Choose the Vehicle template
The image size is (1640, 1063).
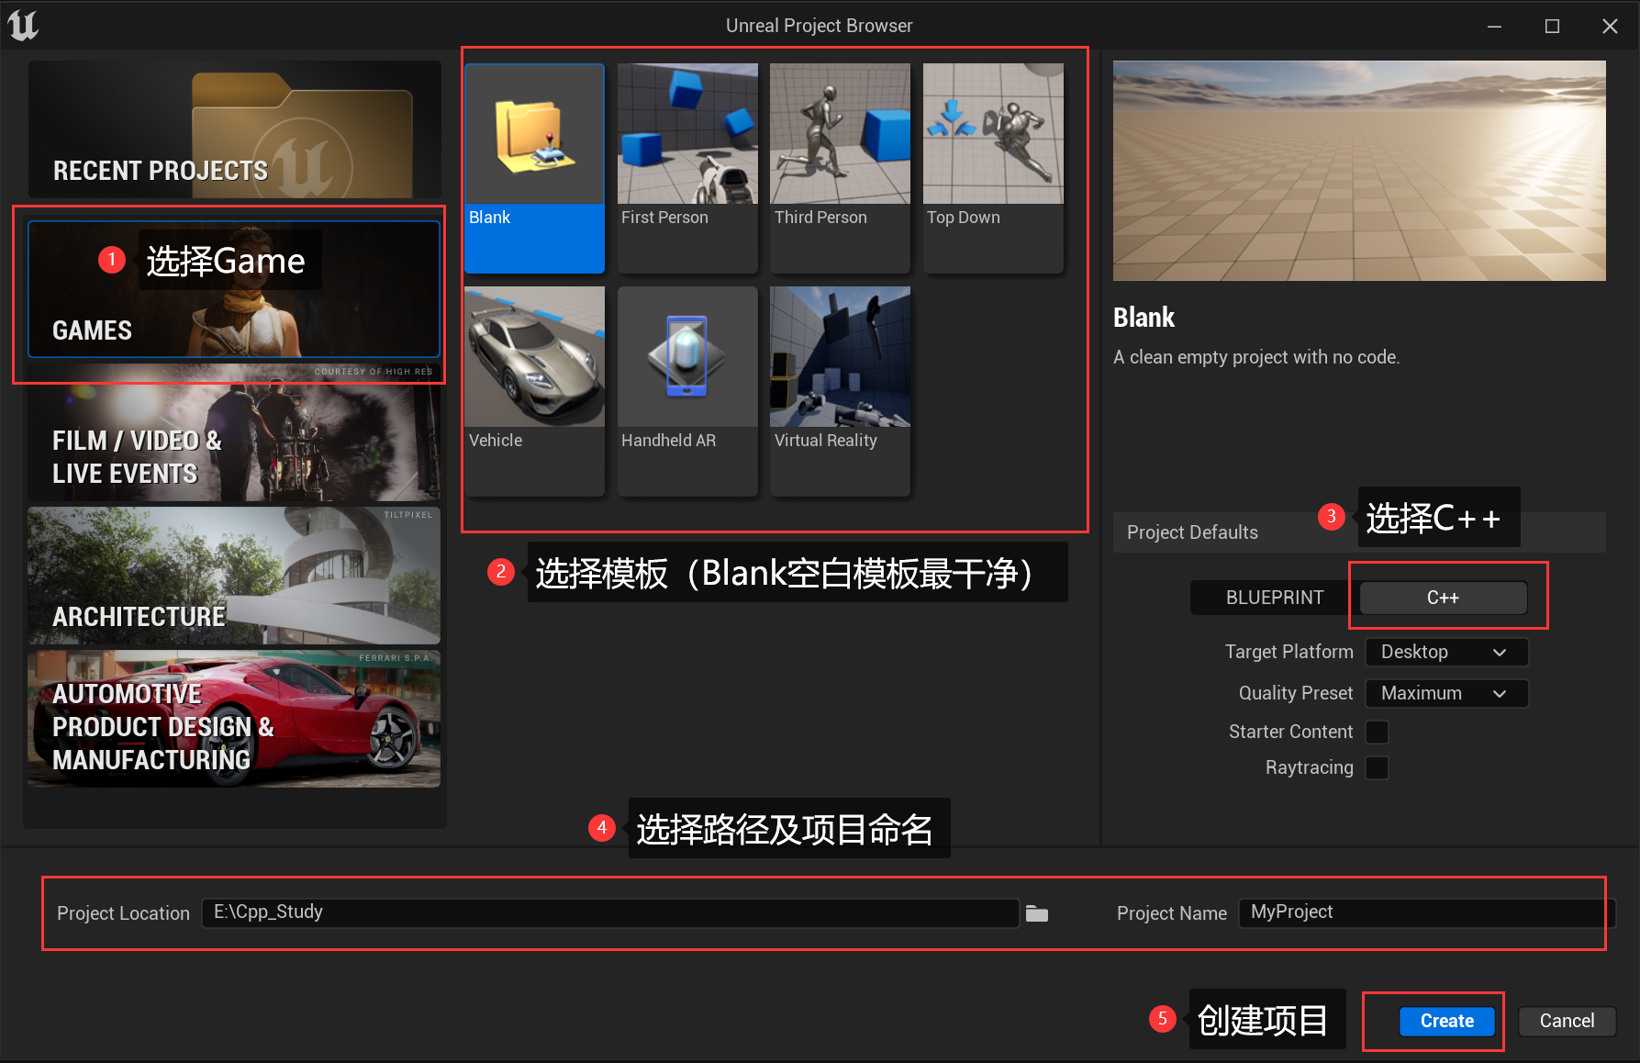point(534,391)
